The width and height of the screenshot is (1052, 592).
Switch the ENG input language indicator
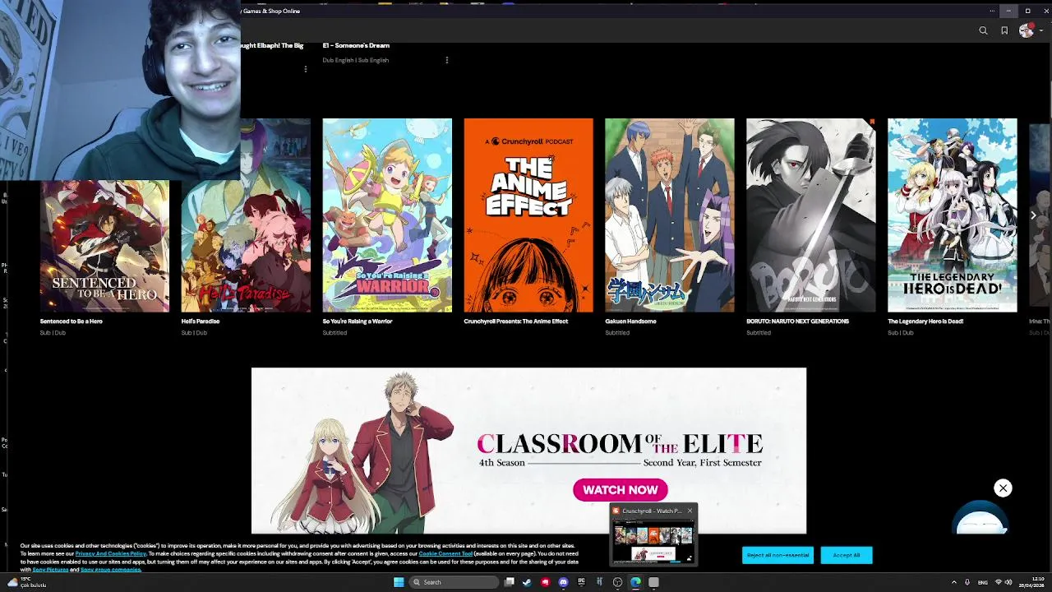pyautogui.click(x=983, y=582)
